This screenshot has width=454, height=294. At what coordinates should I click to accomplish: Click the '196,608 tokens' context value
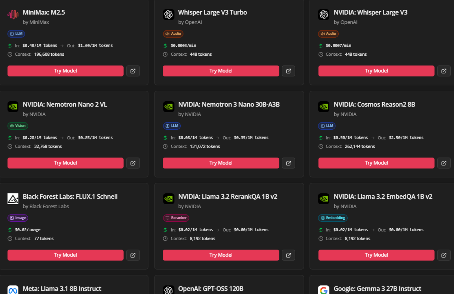point(49,54)
